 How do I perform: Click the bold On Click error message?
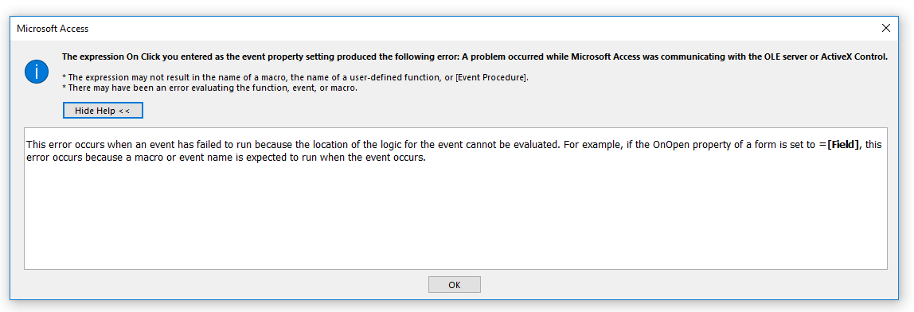(475, 57)
